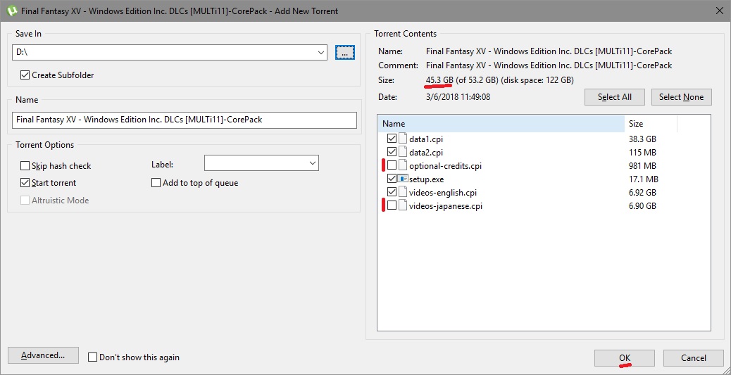Toggle the Altruistic Mode checkbox

point(25,201)
